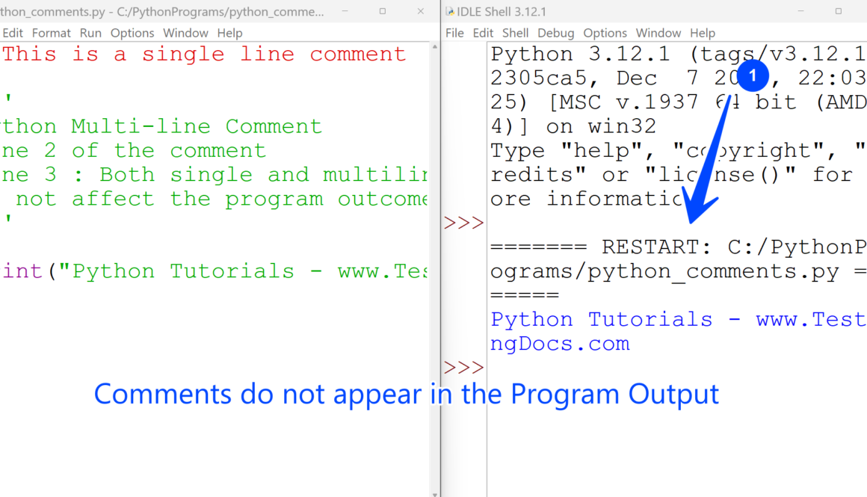Open the Debug menu in IDLE Shell
Screen dimensions: 867x497
coord(555,33)
